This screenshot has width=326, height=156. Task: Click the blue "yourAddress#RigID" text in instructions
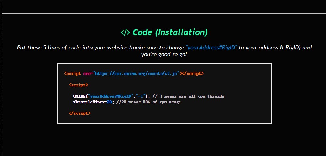(x=211, y=48)
